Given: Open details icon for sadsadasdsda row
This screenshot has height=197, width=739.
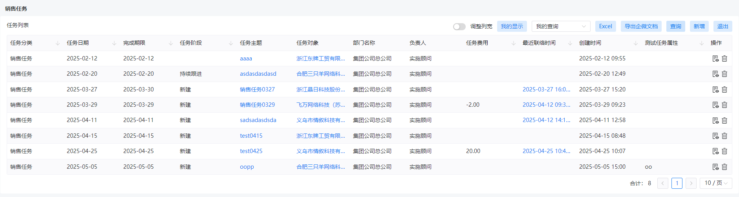Looking at the screenshot, I should (x=715, y=120).
